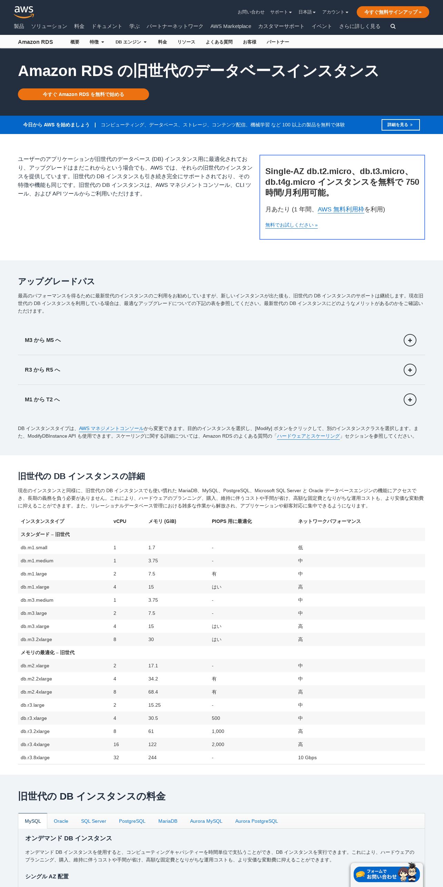Viewport: 443px width, 887px height.
Task: Click the Amazon RDS subnav title
Action: pyautogui.click(x=36, y=42)
